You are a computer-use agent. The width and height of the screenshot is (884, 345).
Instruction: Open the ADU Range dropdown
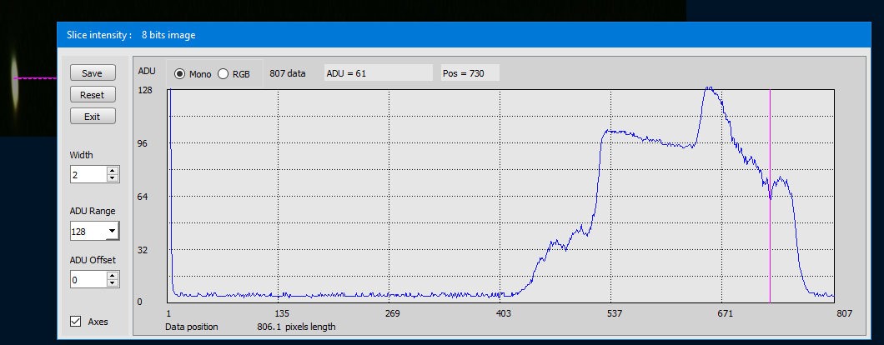[x=112, y=231]
